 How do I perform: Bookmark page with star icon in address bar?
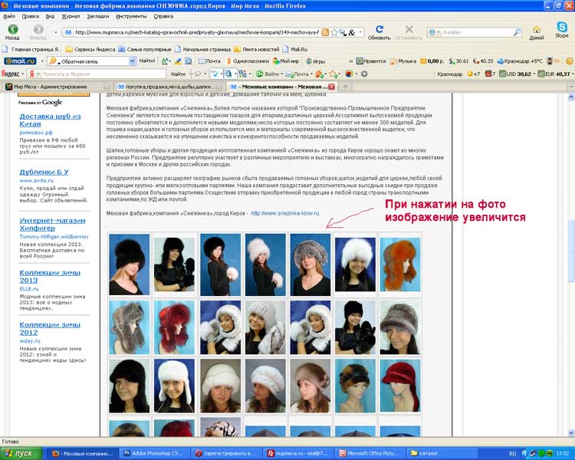pos(334,32)
